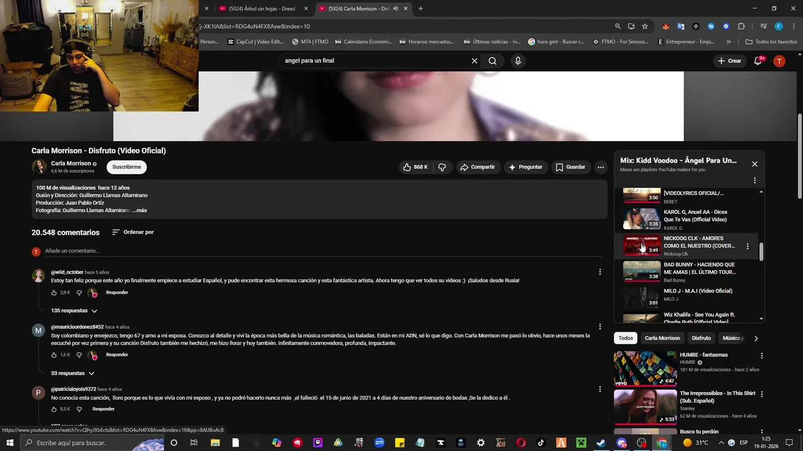Select the Música filter chip
Viewport: 803px width, 451px height.
(x=731, y=338)
